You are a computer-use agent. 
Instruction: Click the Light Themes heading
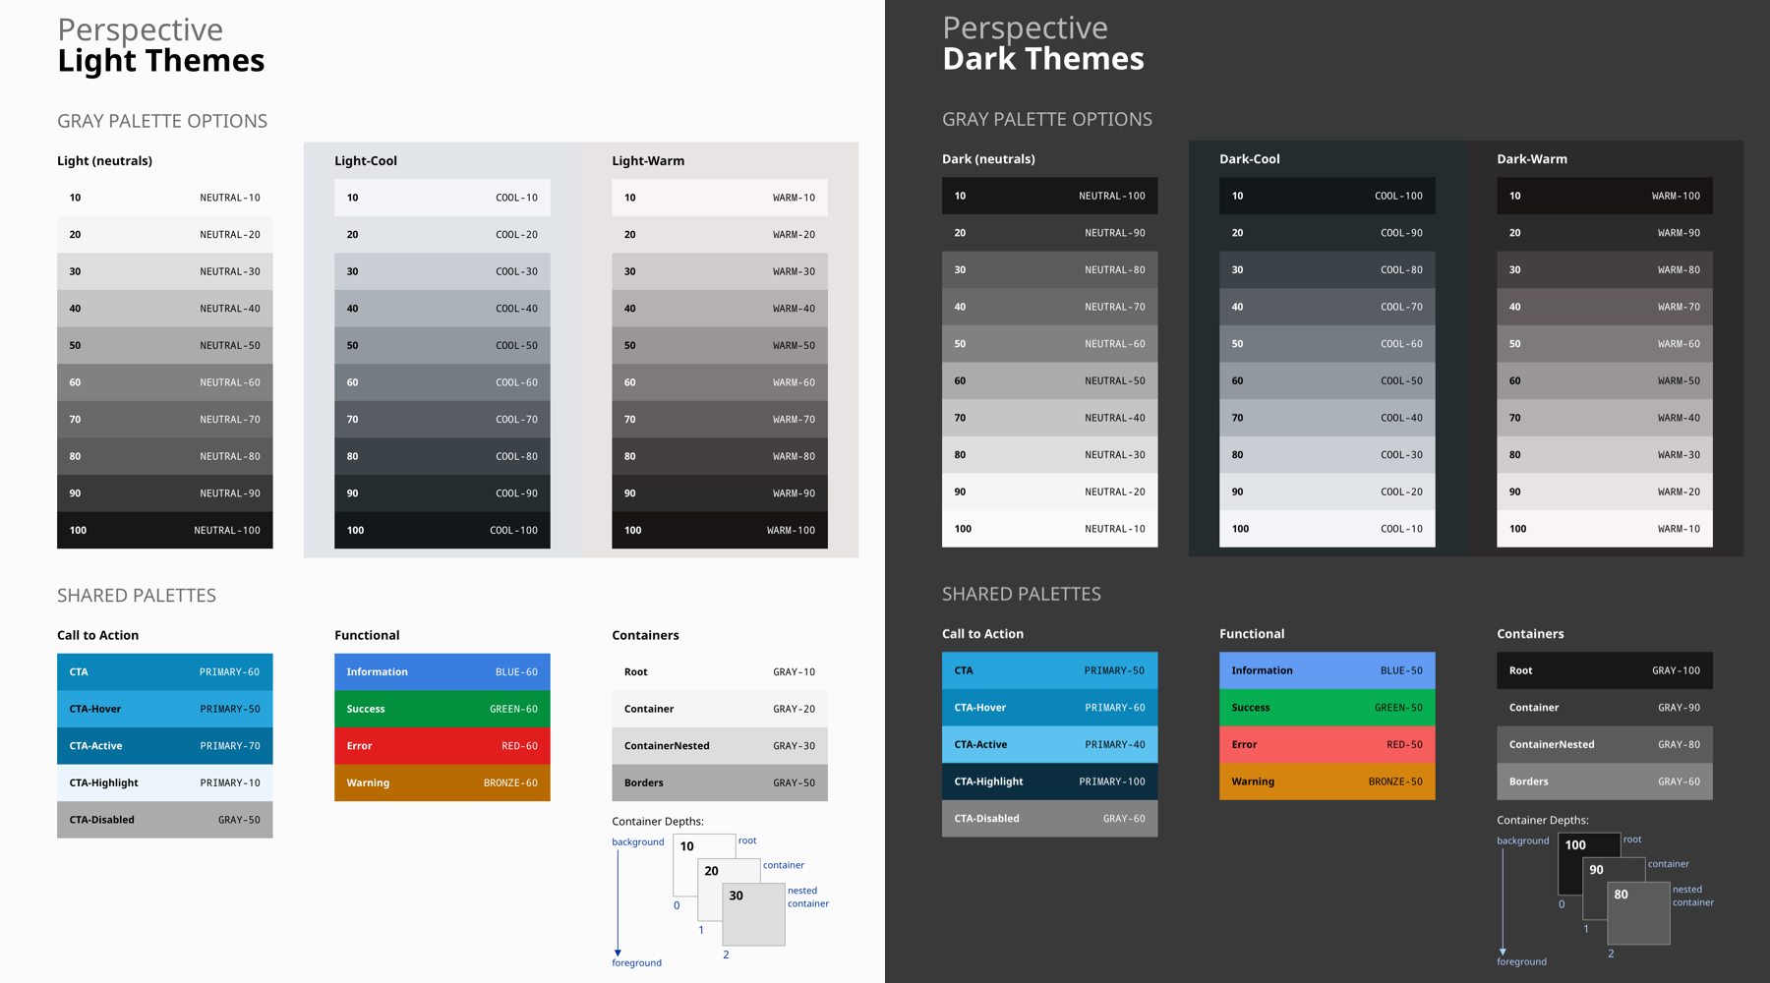coord(161,61)
